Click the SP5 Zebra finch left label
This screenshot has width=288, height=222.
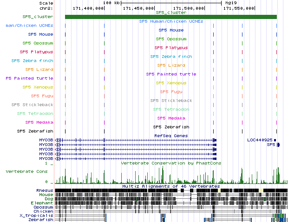[32, 61]
